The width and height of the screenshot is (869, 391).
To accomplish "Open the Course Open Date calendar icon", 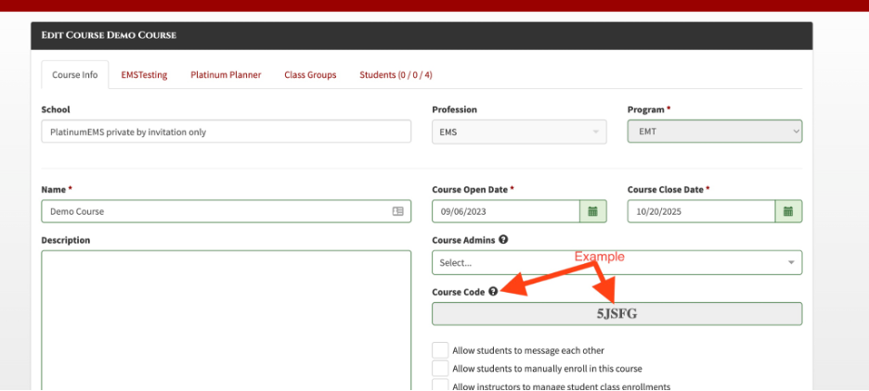I will (x=593, y=211).
